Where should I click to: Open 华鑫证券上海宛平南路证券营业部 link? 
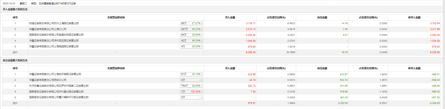55,74
